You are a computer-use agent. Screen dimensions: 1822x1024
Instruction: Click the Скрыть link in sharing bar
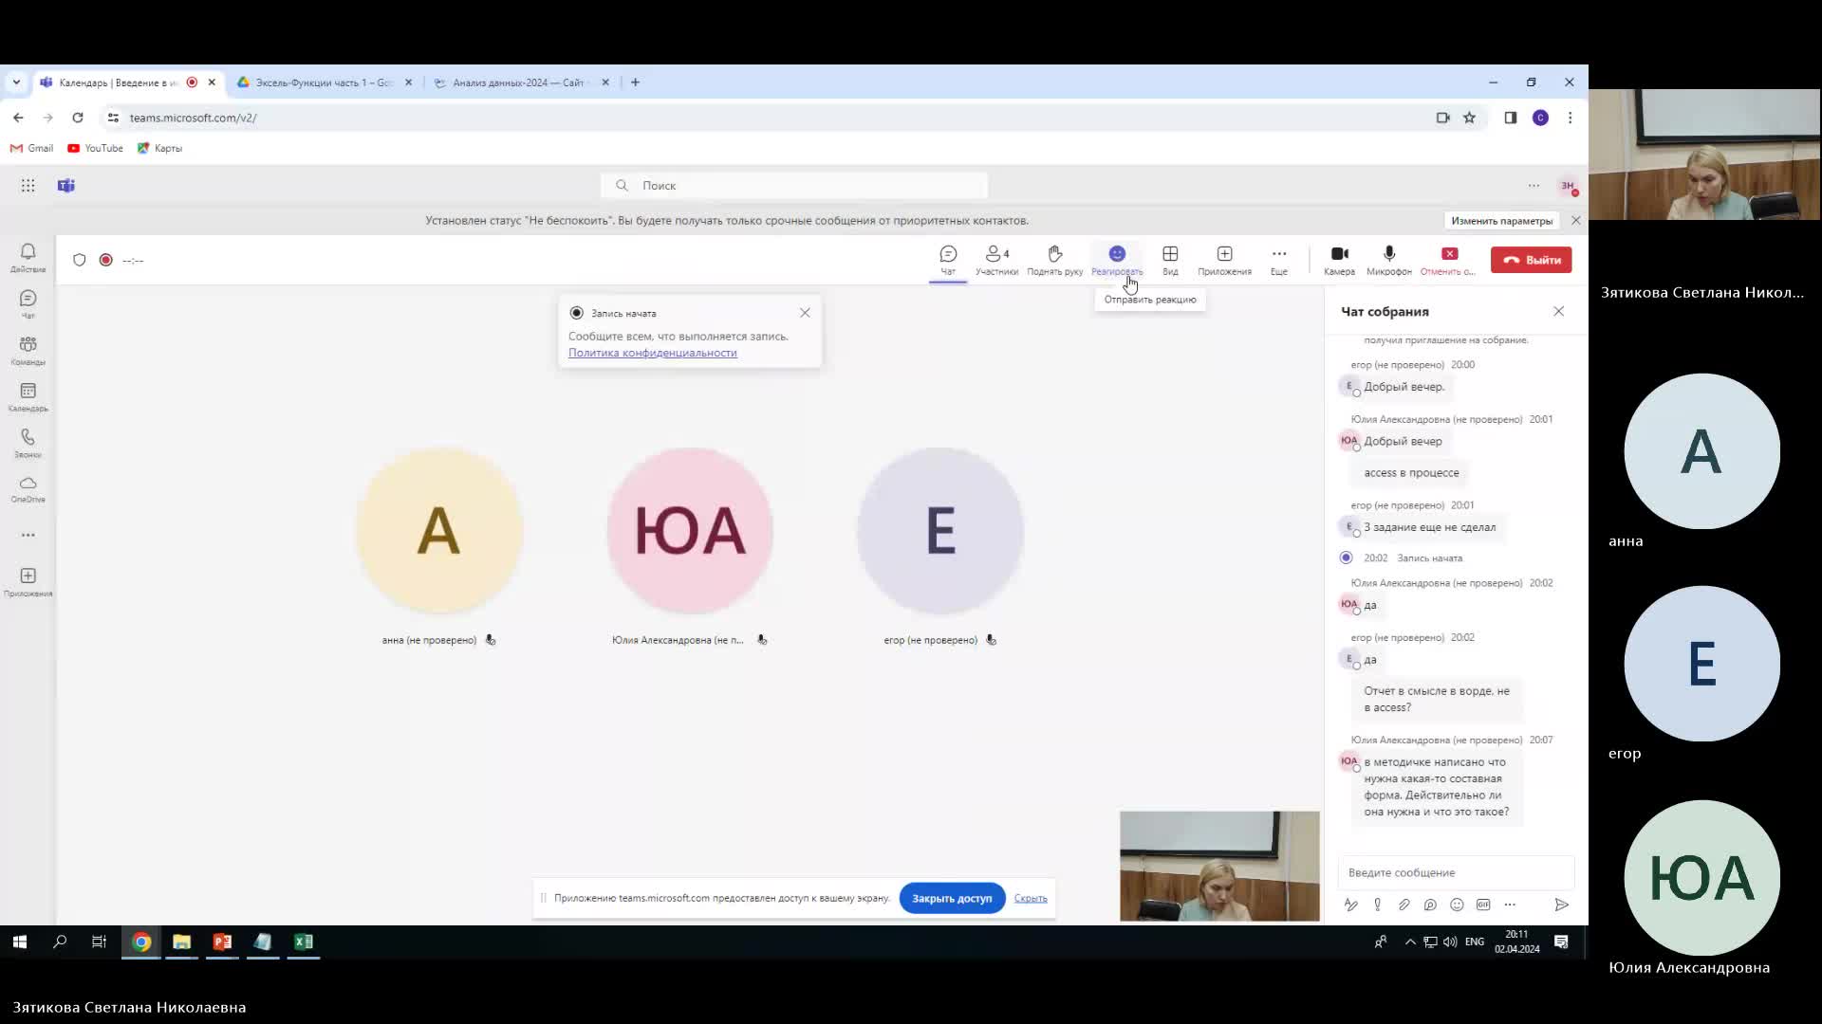point(1030,898)
